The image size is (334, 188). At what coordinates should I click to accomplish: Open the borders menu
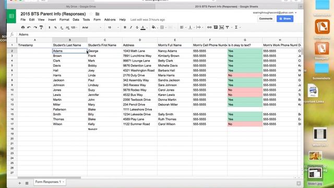tap(162, 27)
